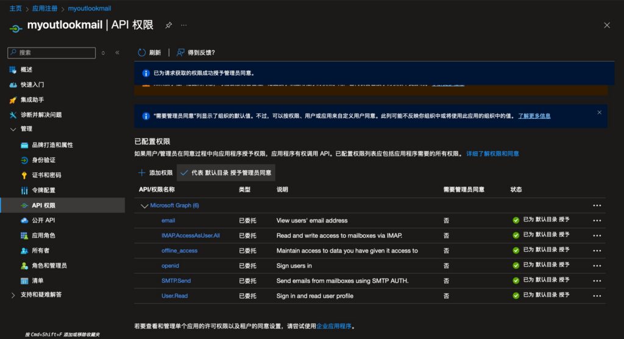Open 令牌配置 from the sidebar
The width and height of the screenshot is (624, 339).
43,190
